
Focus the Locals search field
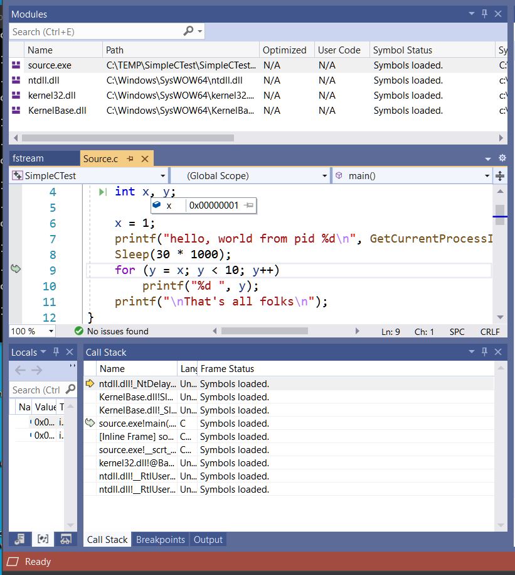pyautogui.click(x=36, y=390)
